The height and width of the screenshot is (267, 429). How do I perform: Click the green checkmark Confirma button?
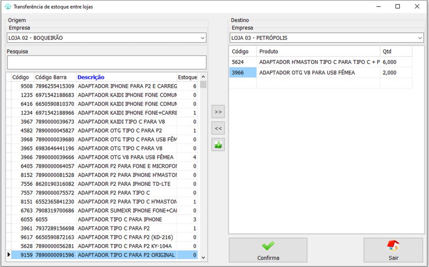click(268, 250)
